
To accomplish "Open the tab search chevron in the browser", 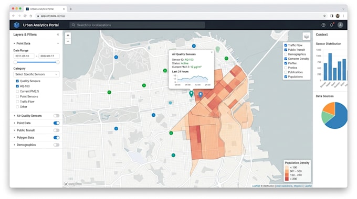I will coord(343,9).
